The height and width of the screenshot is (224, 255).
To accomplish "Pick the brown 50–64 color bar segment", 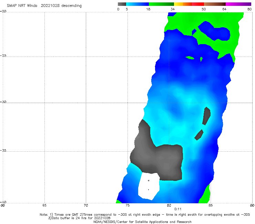I will point(215,4).
